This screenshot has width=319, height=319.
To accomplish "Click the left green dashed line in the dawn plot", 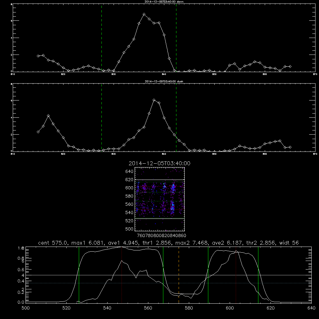I will coord(101,38).
